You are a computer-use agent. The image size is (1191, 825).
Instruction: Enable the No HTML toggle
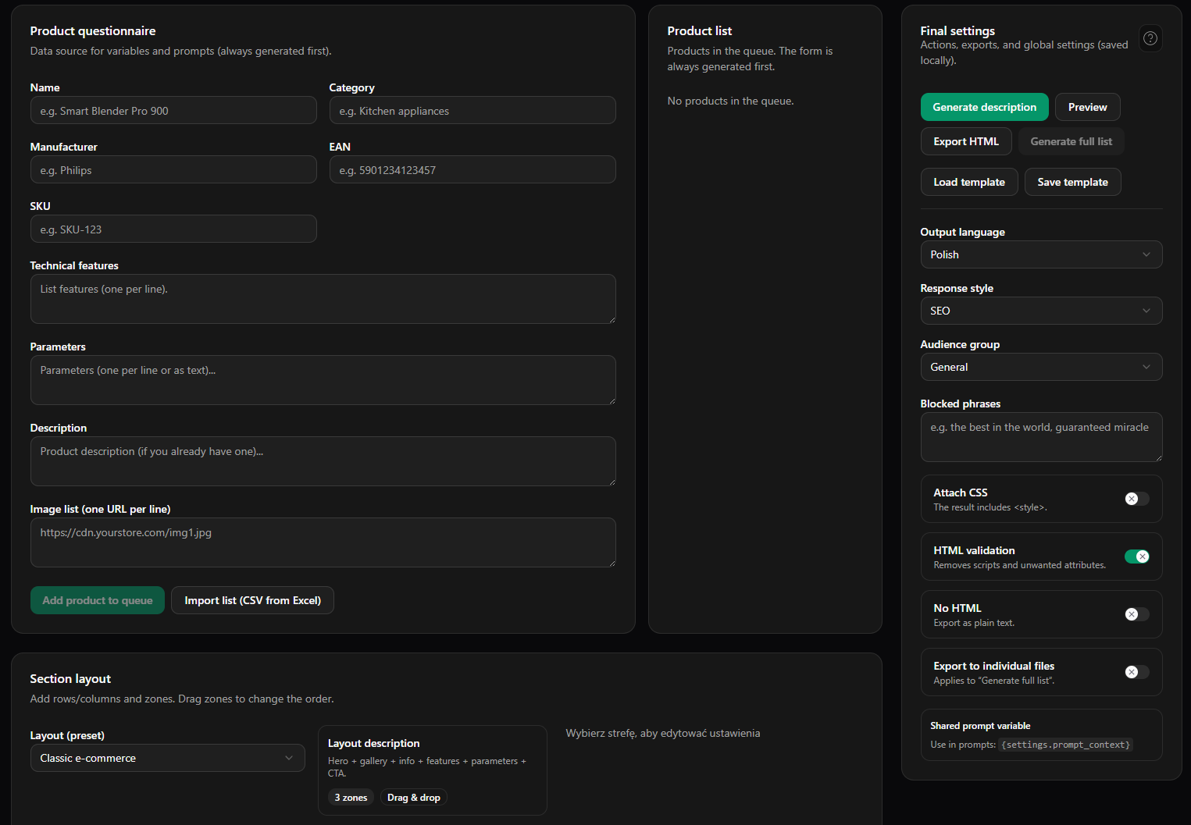(x=1136, y=614)
